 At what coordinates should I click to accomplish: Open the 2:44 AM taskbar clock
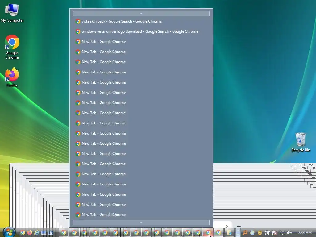[305, 233]
